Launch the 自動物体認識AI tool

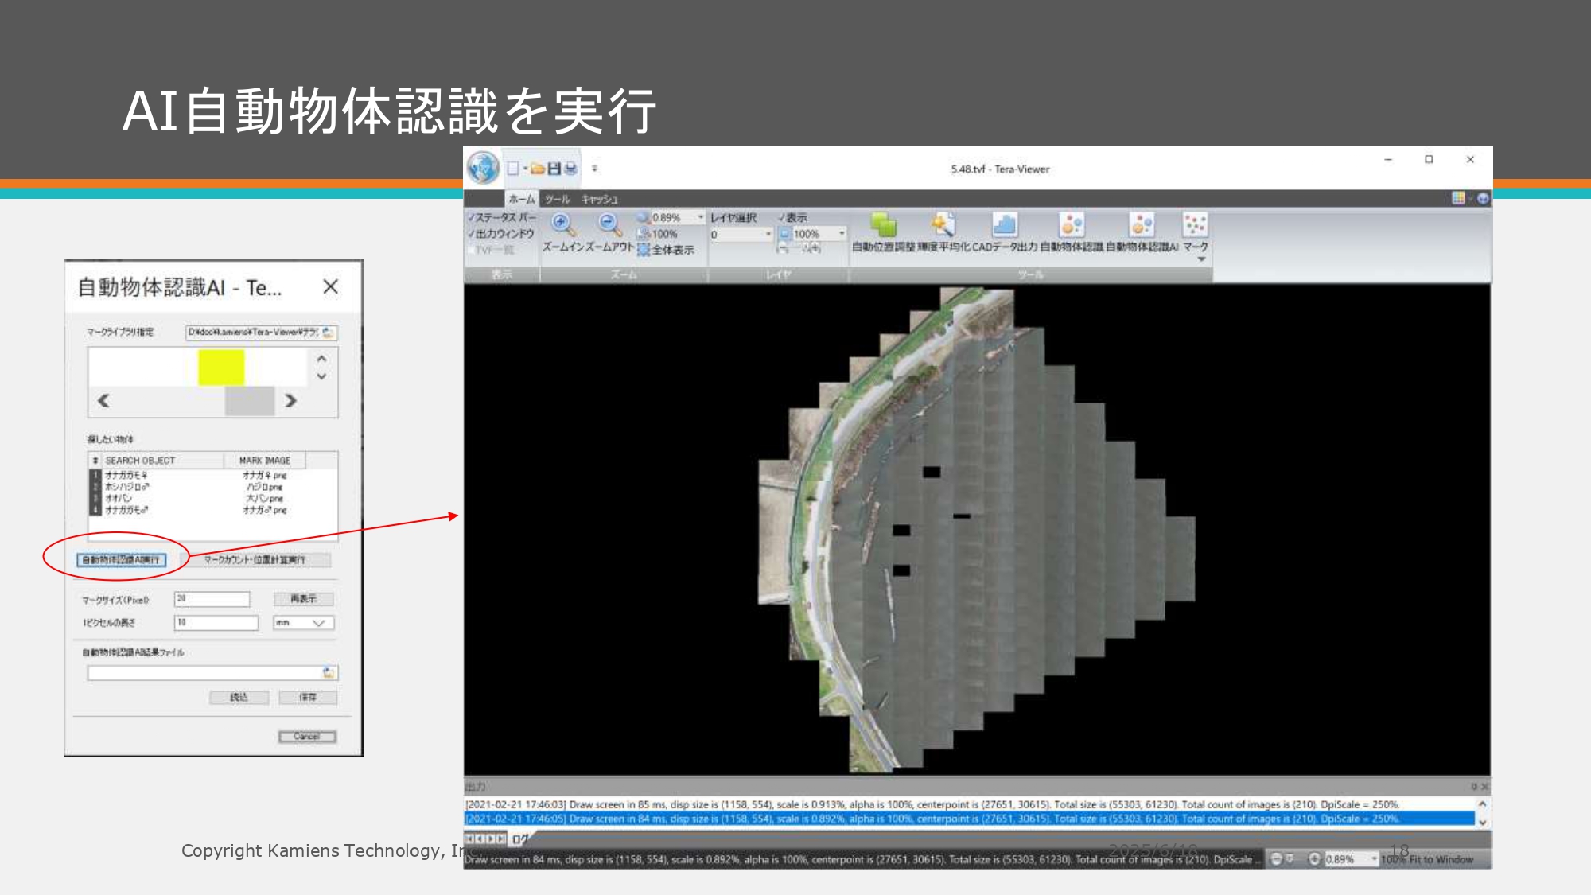click(x=1142, y=226)
